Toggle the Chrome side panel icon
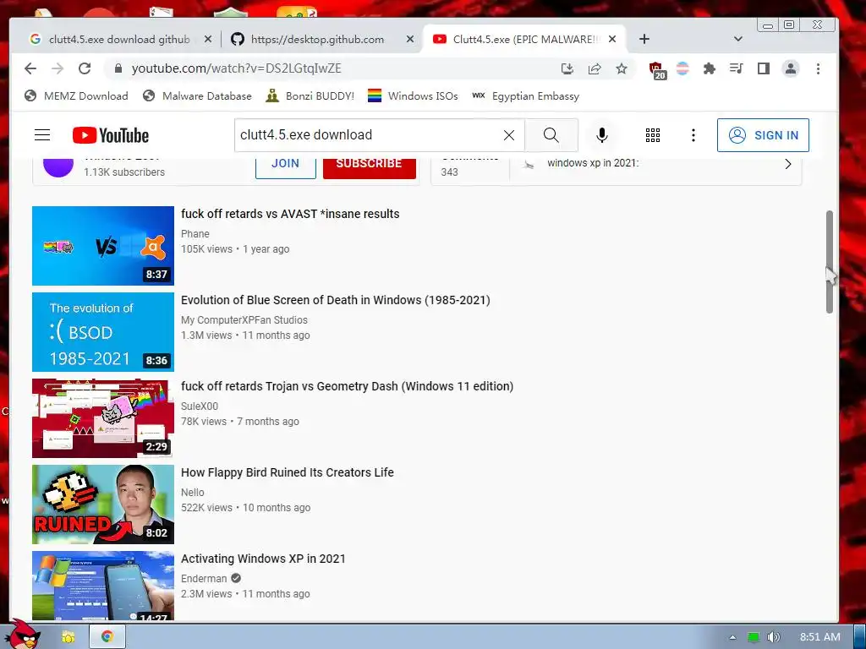 (x=764, y=68)
